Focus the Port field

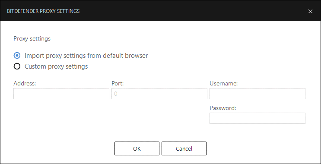pyautogui.click(x=159, y=94)
